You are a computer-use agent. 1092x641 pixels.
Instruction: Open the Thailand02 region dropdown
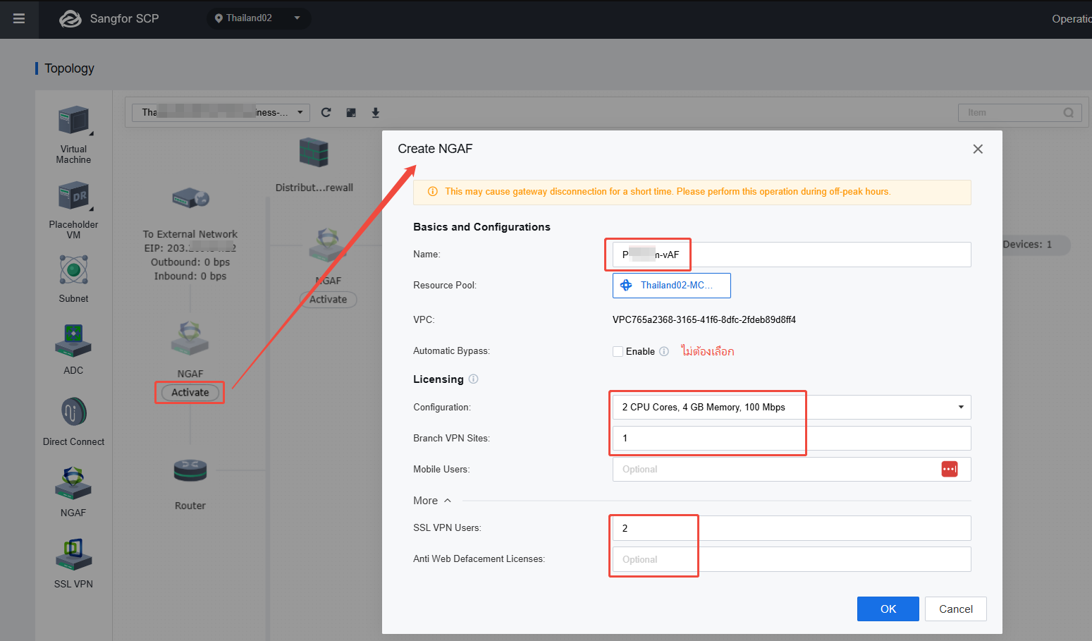(258, 18)
